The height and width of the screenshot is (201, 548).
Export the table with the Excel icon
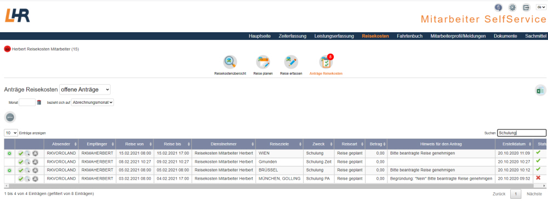point(541,90)
